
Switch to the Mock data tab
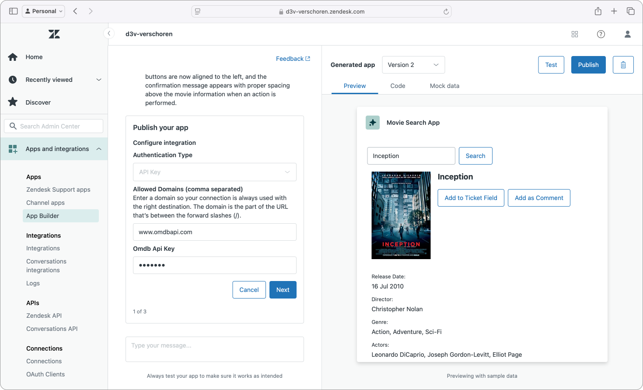point(444,86)
